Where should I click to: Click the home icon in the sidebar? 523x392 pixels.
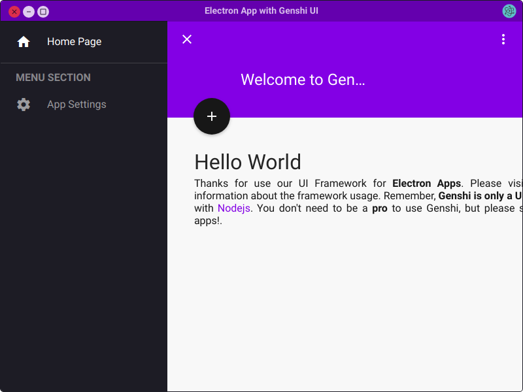(x=24, y=42)
